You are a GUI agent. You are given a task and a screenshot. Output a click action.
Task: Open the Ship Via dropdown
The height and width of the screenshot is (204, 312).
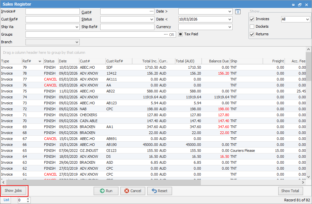point(77,27)
